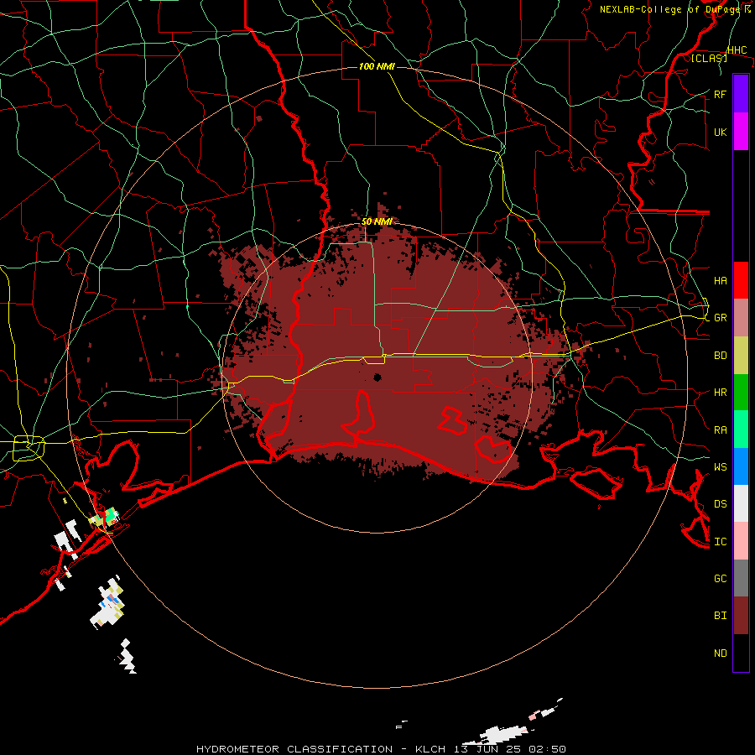
Task: Click the '50 NMI' range ring label
Action: pyautogui.click(x=377, y=221)
